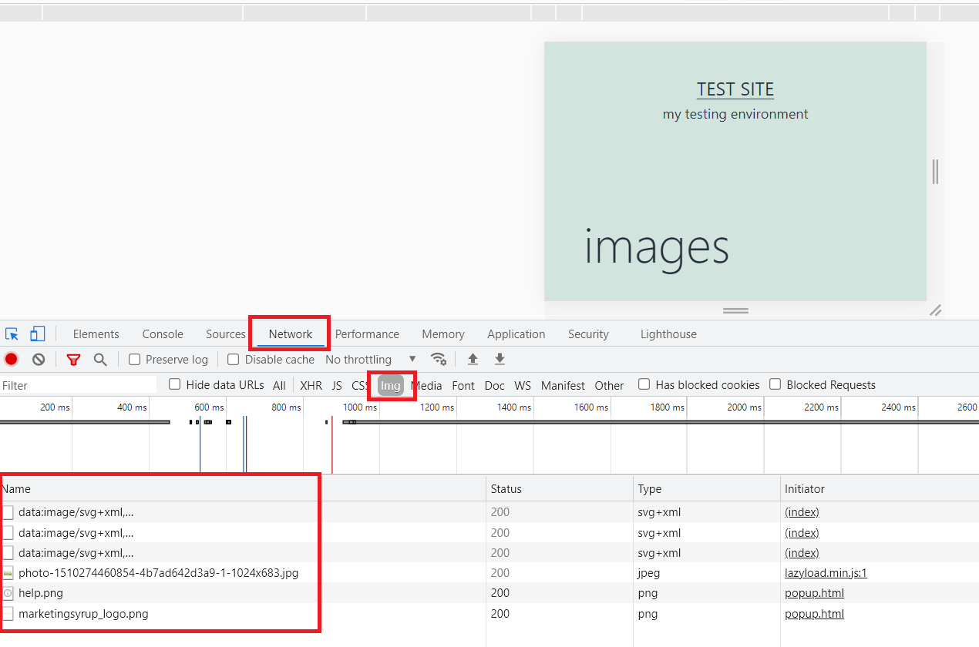Click the Filter text input field
Viewport: 979px width, 647px height.
coord(77,385)
